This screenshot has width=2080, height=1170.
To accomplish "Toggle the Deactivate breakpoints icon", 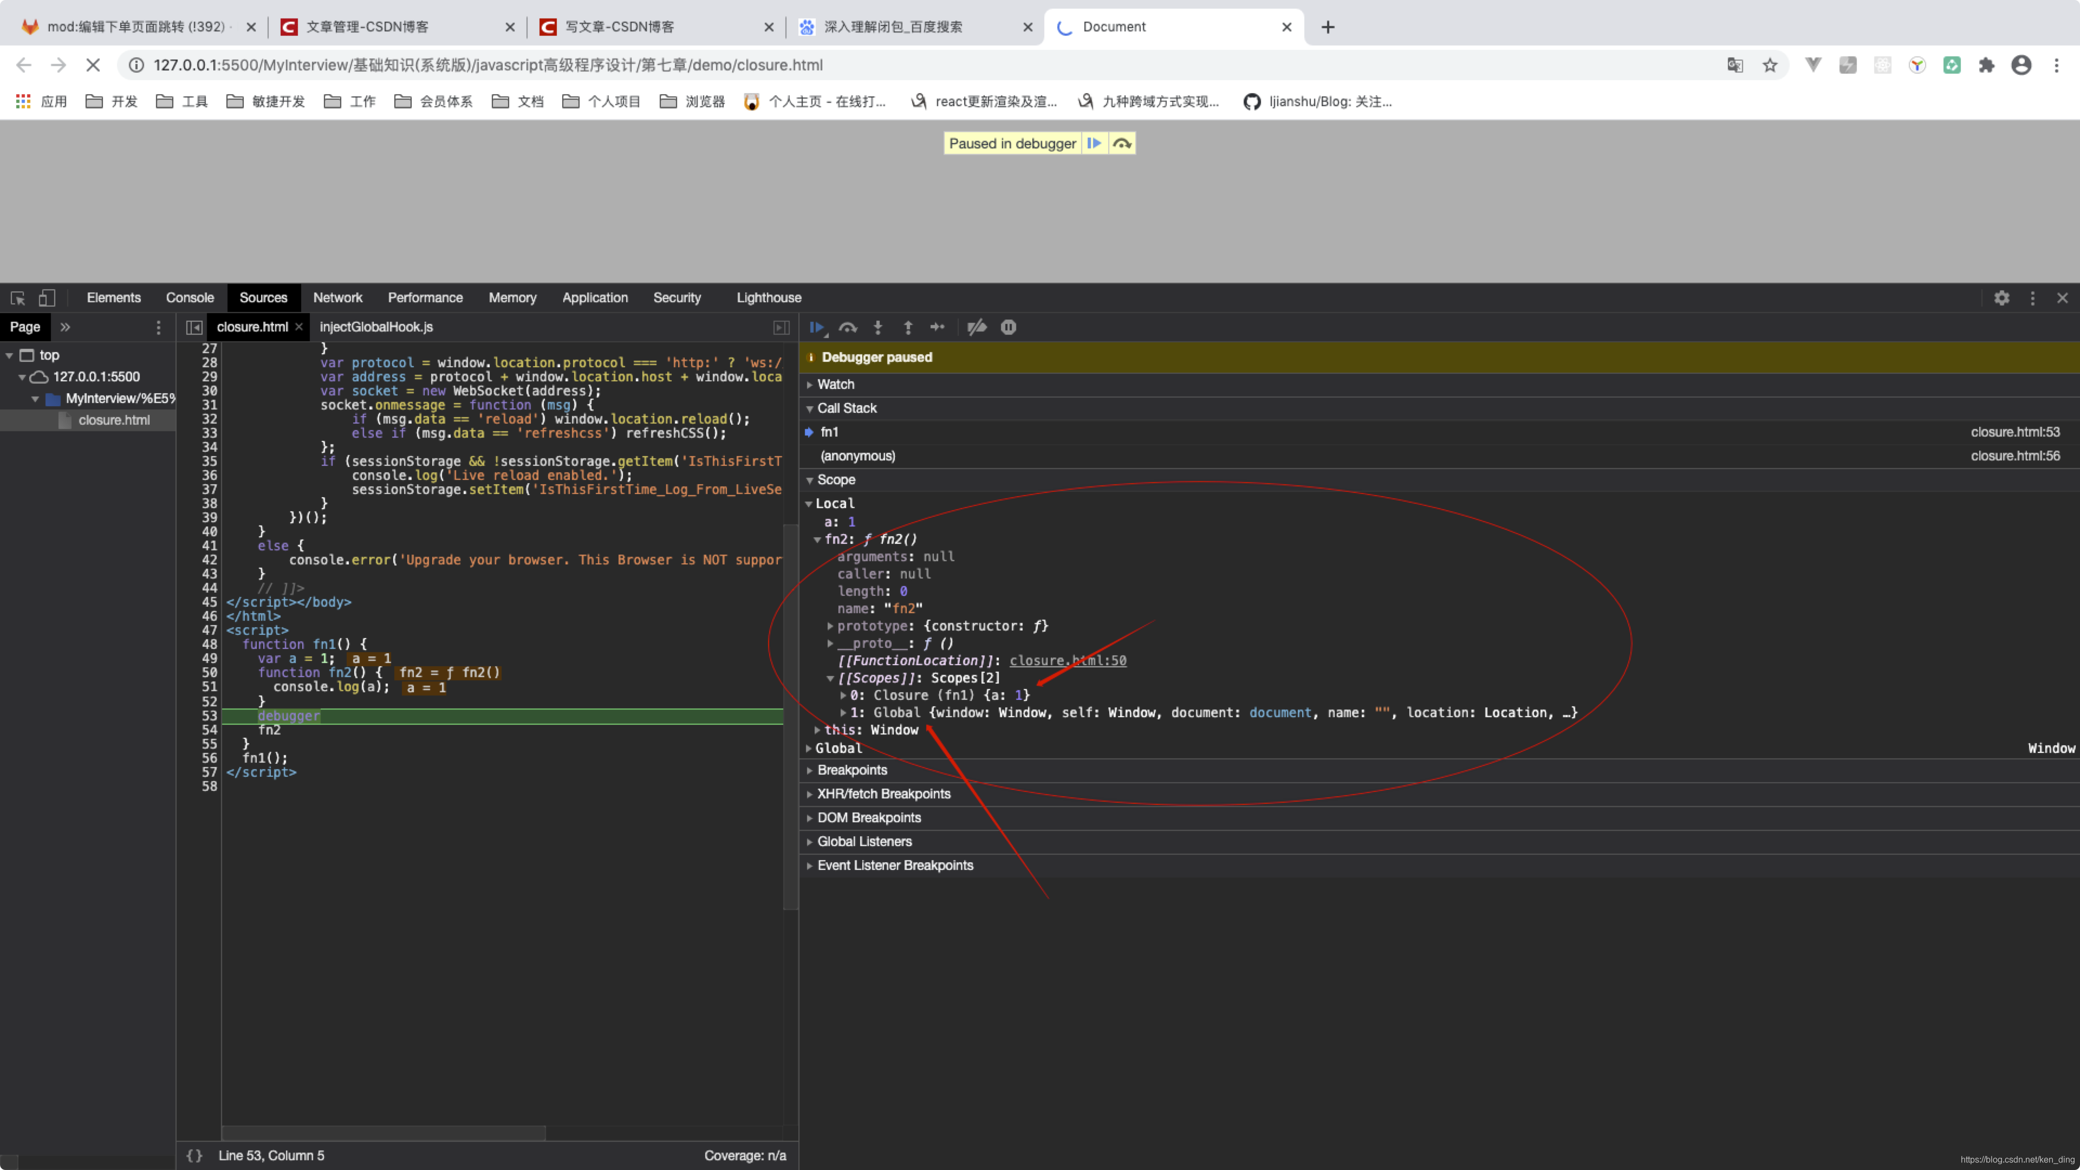I will (976, 327).
